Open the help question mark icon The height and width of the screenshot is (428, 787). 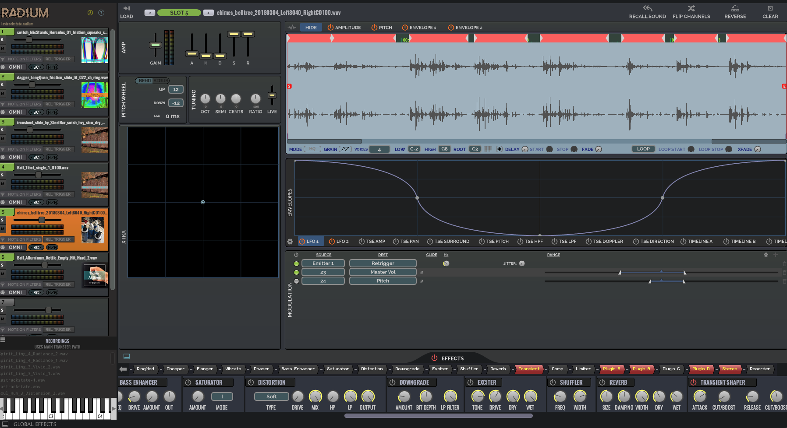pos(101,13)
